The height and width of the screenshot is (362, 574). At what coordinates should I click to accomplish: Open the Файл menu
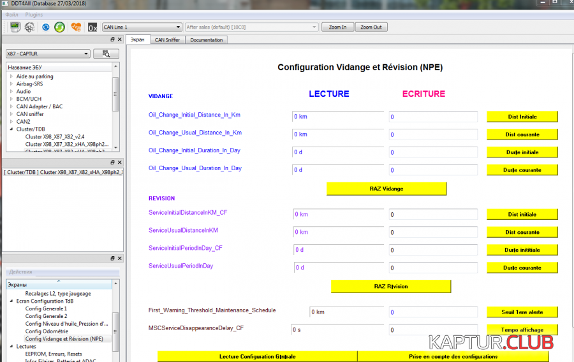(11, 15)
